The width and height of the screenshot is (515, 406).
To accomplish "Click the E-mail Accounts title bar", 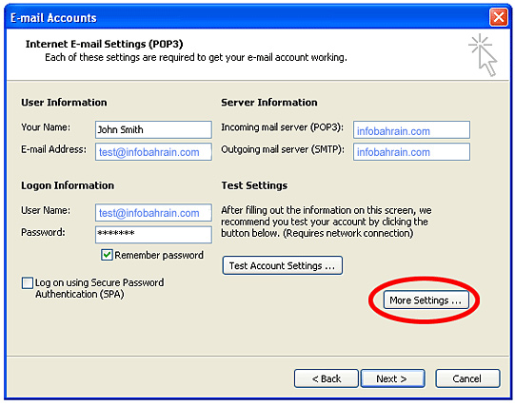I will point(247,17).
